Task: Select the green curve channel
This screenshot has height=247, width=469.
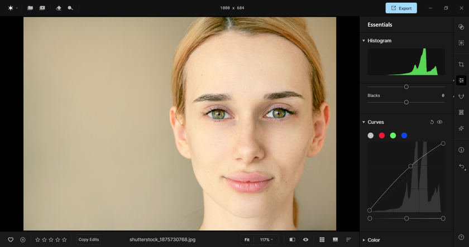Action: (393, 135)
